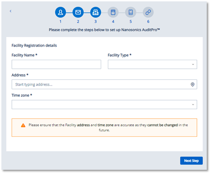211x174 pixels.
Task: Click the address and time zone warning banner
Action: [x=104, y=127]
